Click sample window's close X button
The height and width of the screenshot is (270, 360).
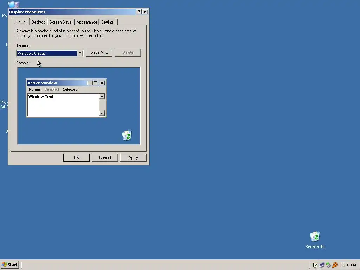[102, 83]
